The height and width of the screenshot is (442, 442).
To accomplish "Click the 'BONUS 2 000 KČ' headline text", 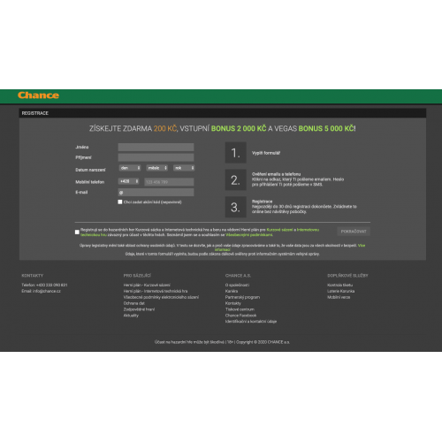I will pyautogui.click(x=239, y=128).
